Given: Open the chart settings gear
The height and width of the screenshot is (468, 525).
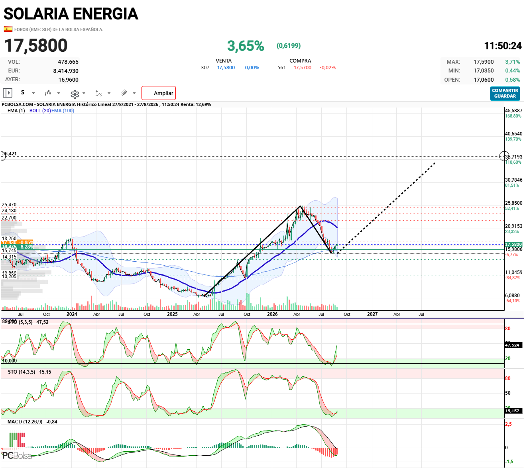Looking at the screenshot, I should (75, 94).
